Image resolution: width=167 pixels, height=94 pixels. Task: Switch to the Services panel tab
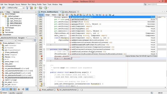pyautogui.click(x=16, y=12)
